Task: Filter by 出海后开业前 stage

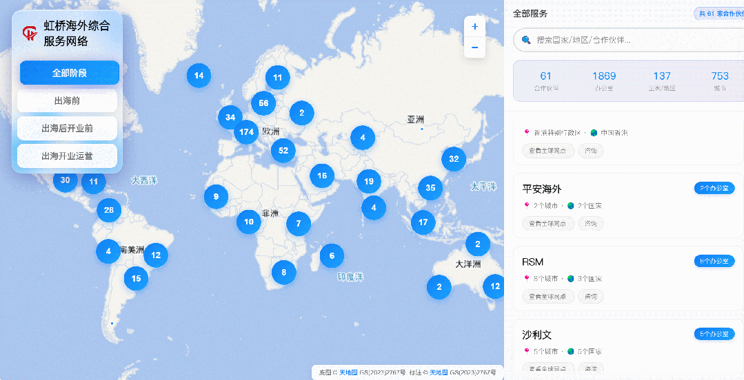Action: tap(67, 128)
